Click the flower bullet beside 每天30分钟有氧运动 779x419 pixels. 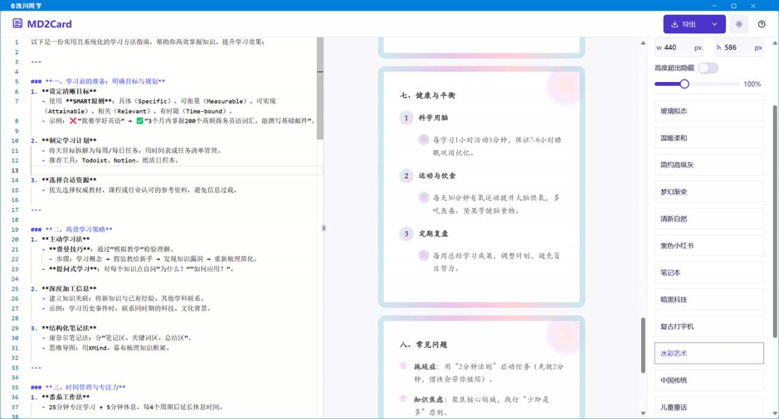click(x=424, y=197)
